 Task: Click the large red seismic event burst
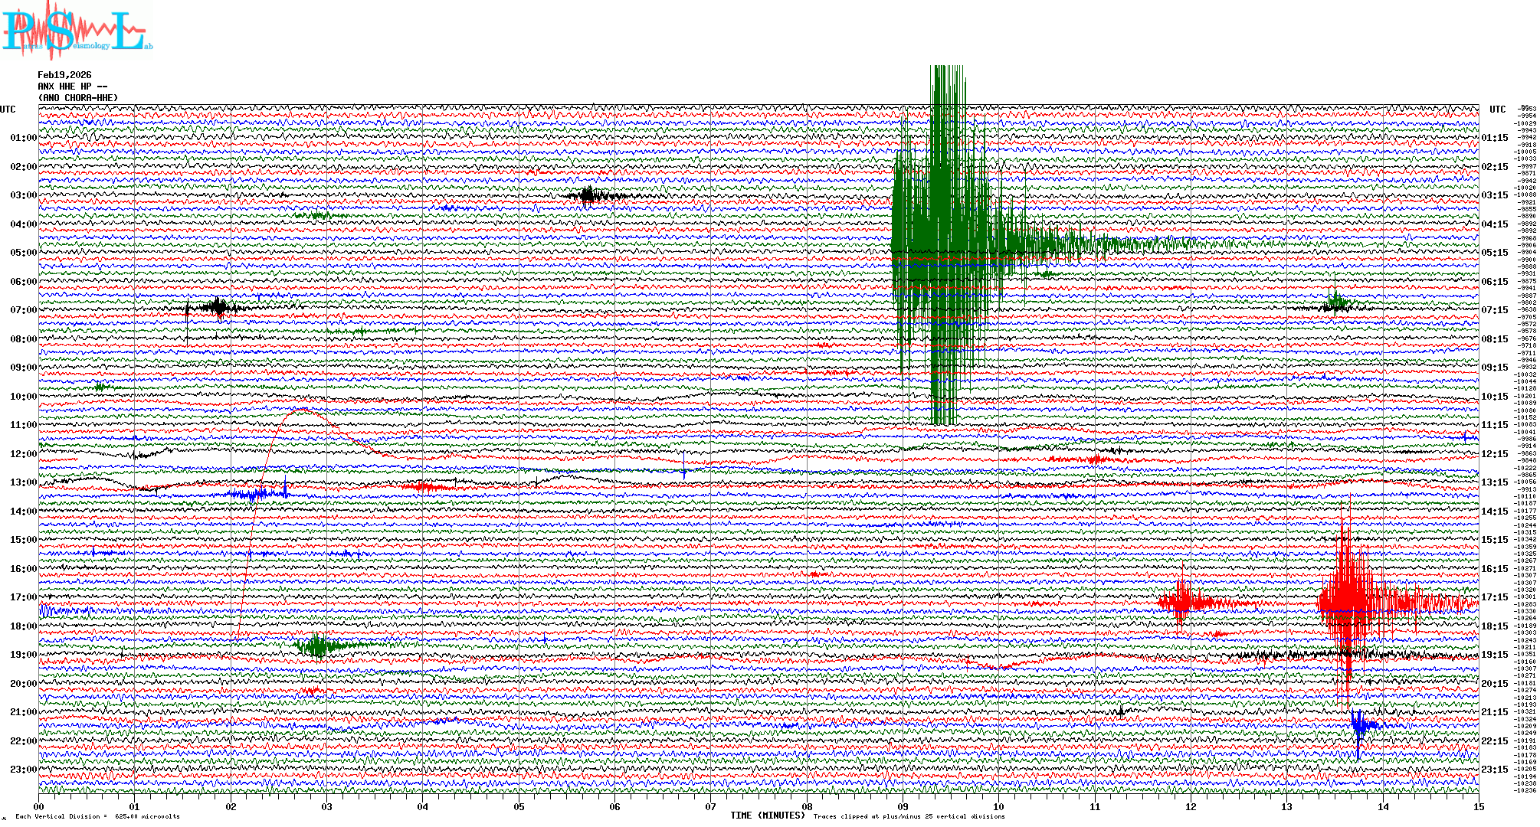click(1348, 601)
